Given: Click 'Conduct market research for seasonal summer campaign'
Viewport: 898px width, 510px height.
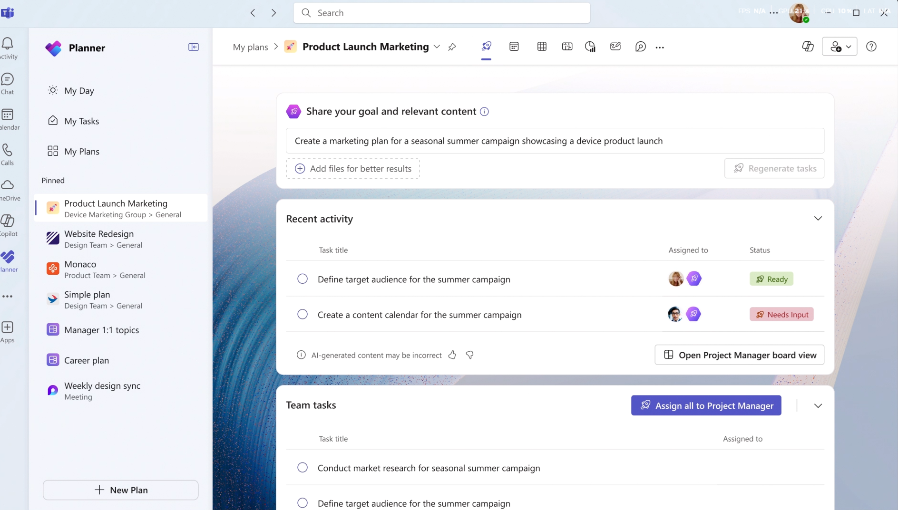Looking at the screenshot, I should 429,468.
